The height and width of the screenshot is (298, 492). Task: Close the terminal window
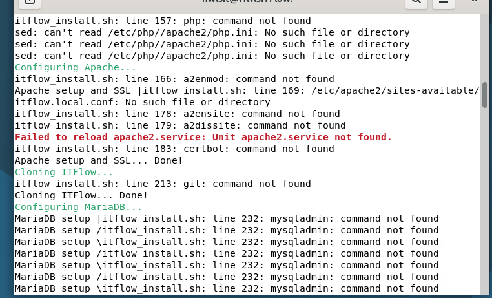(x=475, y=1)
